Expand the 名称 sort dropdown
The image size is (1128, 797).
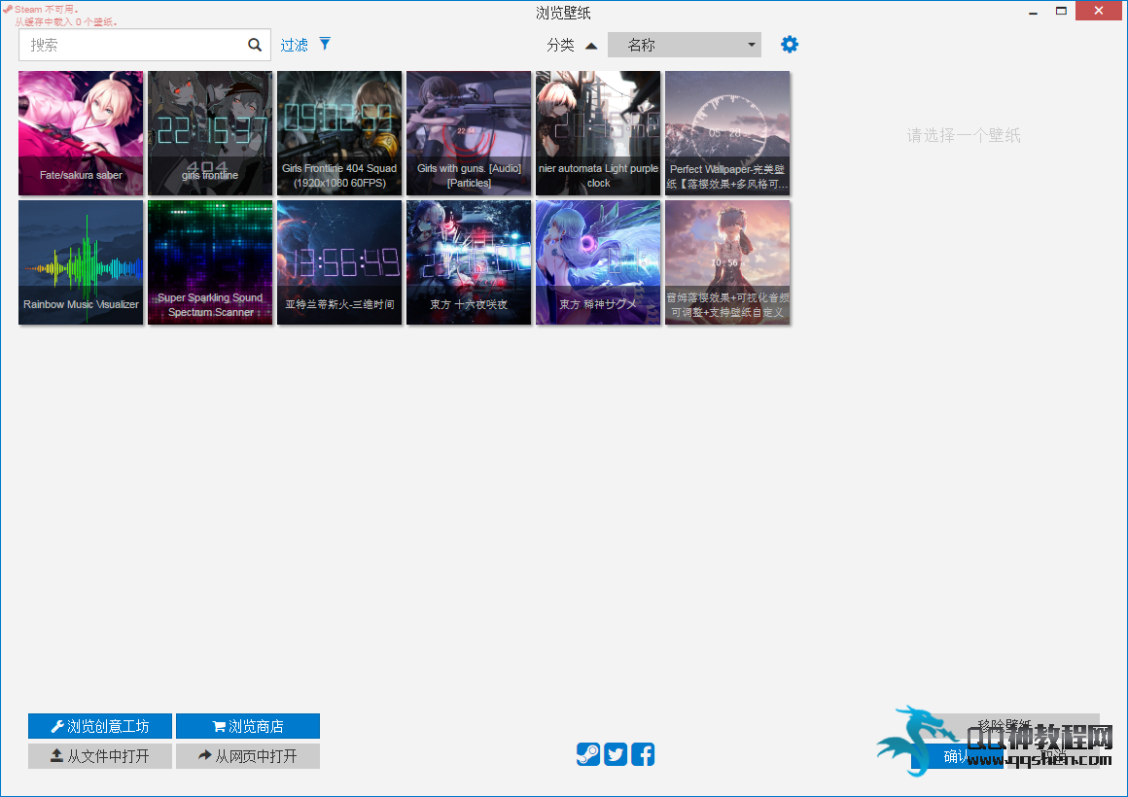[x=685, y=45]
